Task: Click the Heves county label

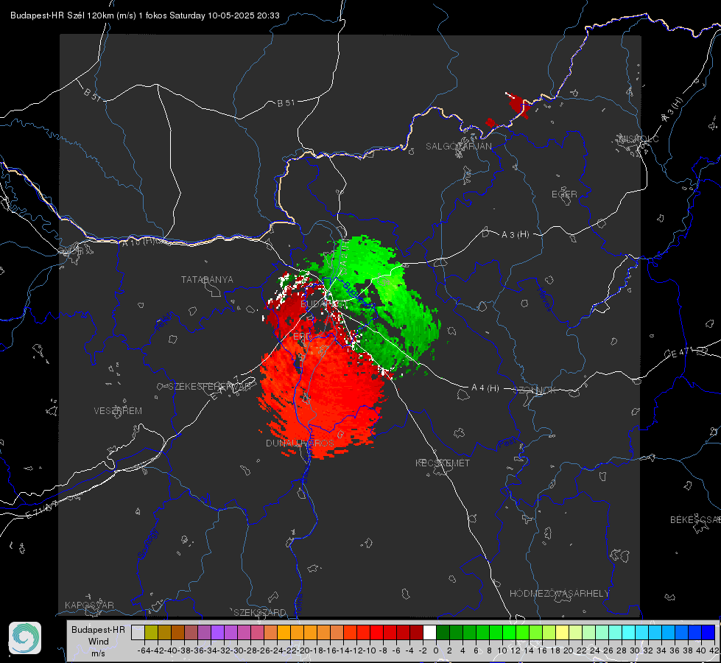Action: (x=544, y=299)
